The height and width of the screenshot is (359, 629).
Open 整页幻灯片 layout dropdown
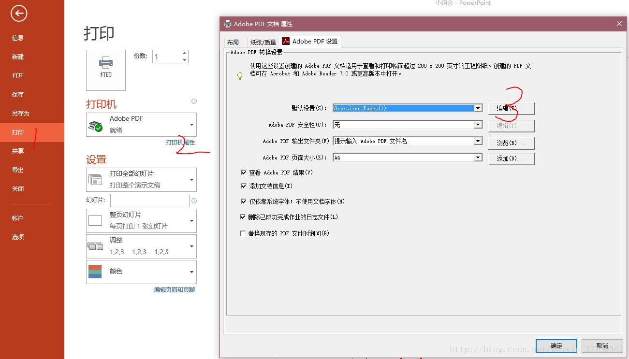coord(141,221)
